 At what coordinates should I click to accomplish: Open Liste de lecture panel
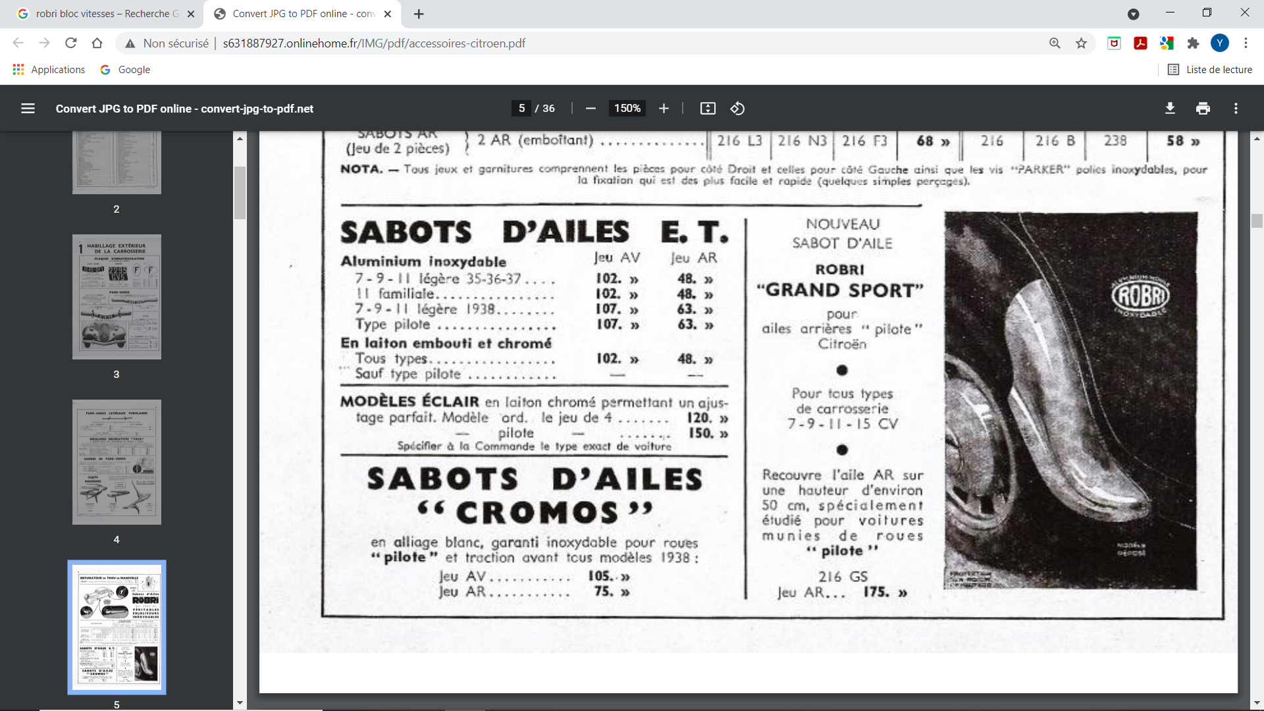point(1210,70)
